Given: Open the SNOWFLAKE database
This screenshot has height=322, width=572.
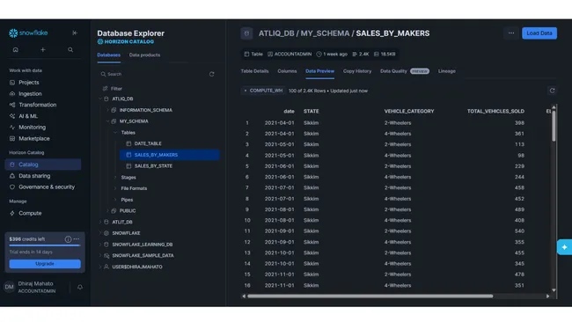Looking at the screenshot, I should 126,233.
